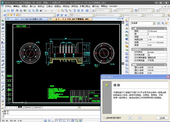Click the Copy icon next to Cut
The image size is (170, 122).
(x=33, y=11)
